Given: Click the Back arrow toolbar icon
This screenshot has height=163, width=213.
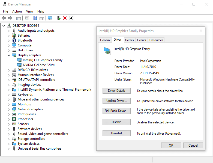Looking at the screenshot, I should click(x=4, y=18).
